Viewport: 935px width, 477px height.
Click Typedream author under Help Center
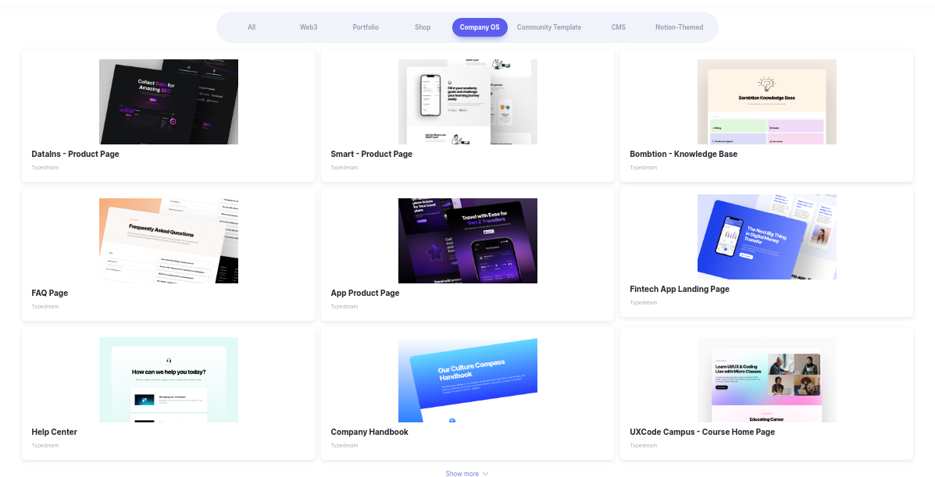[x=45, y=446]
